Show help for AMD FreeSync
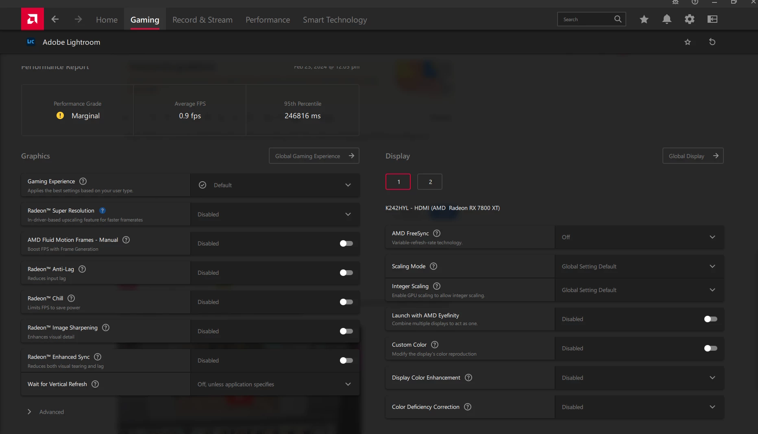 pos(437,233)
